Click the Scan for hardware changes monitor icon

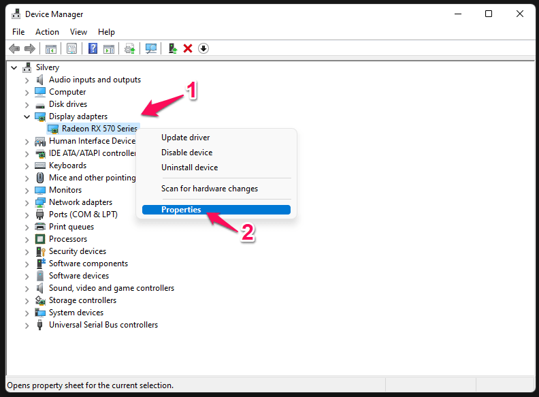(151, 48)
